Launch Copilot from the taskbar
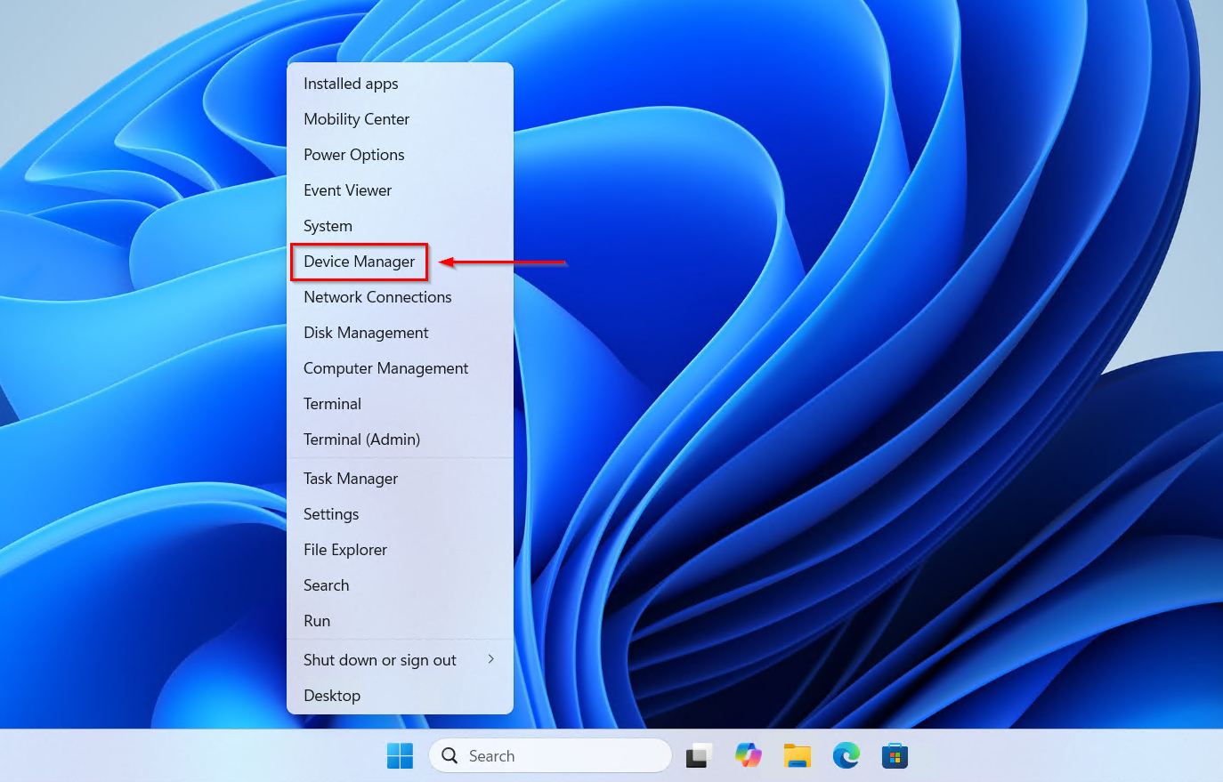 click(x=748, y=755)
